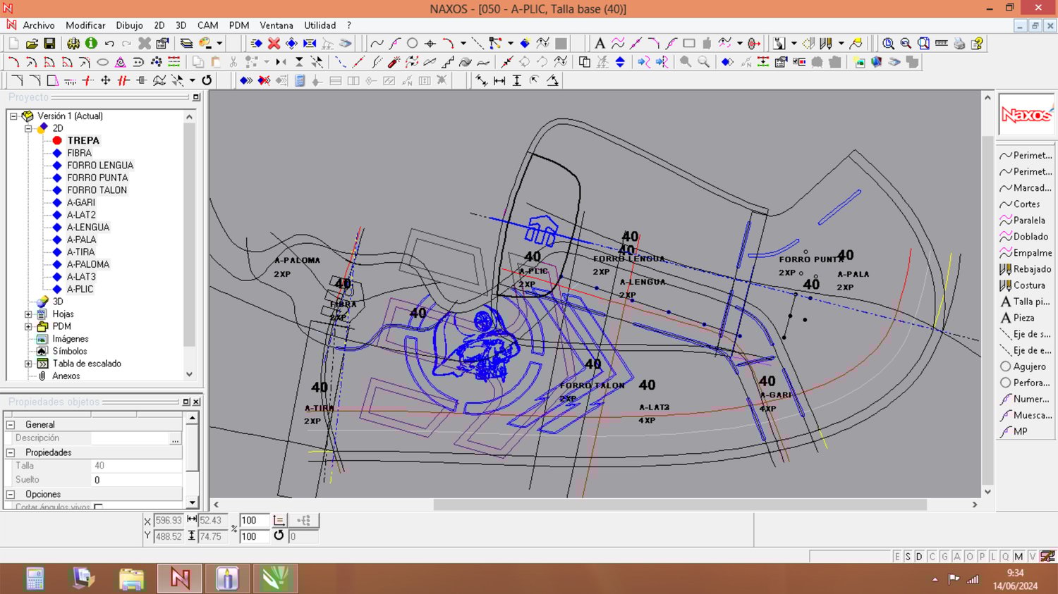Viewport: 1058px width, 594px height.
Task: Open the Utilidad menu
Action: coord(320,25)
